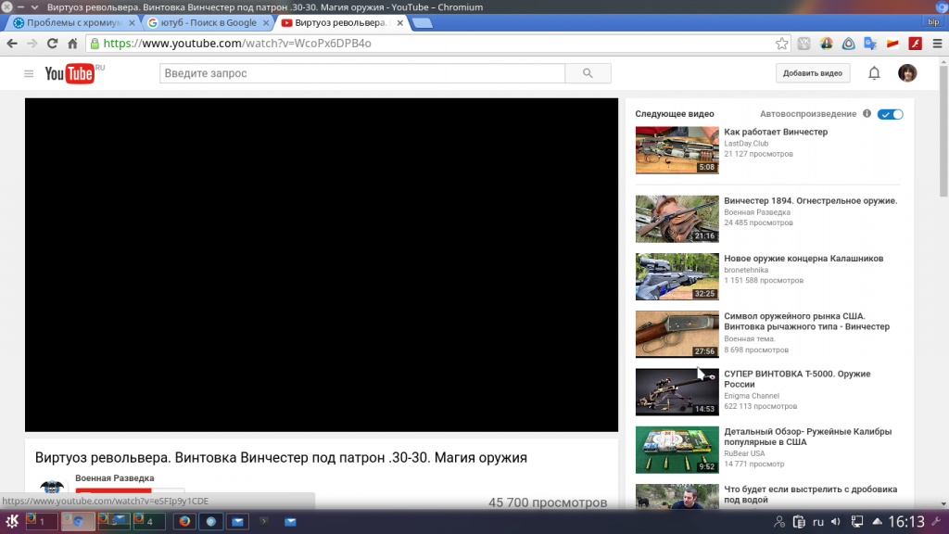The image size is (949, 534).
Task: Click 'Добавить видео' upload button
Action: click(x=812, y=73)
